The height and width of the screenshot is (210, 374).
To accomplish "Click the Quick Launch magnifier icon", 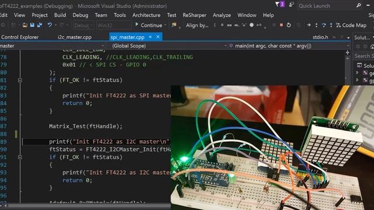I will click(x=358, y=5).
